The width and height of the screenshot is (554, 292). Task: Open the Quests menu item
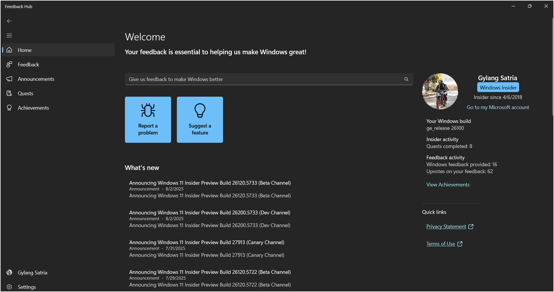click(x=58, y=93)
